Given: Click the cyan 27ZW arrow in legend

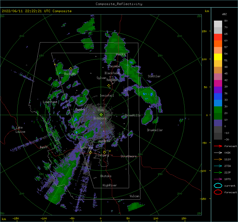Looking at the screenshot, I should coord(218,166).
